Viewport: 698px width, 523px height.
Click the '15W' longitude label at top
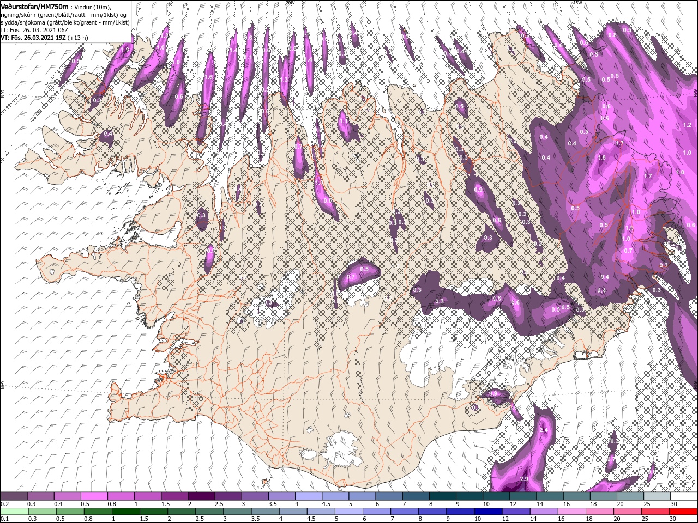coord(577,3)
